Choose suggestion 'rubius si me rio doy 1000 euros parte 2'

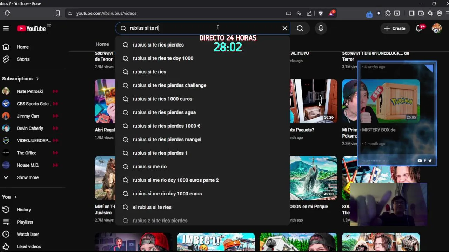202,180
